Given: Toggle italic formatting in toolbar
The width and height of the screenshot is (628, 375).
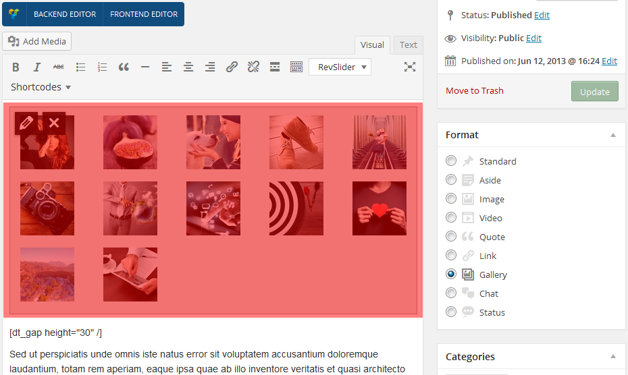Looking at the screenshot, I should pos(37,67).
